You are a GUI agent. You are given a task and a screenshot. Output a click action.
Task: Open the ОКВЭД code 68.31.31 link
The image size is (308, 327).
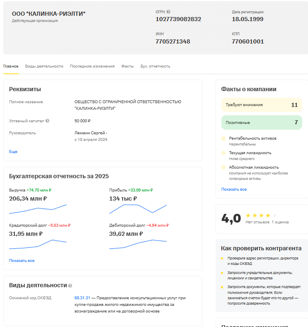coord(82,298)
